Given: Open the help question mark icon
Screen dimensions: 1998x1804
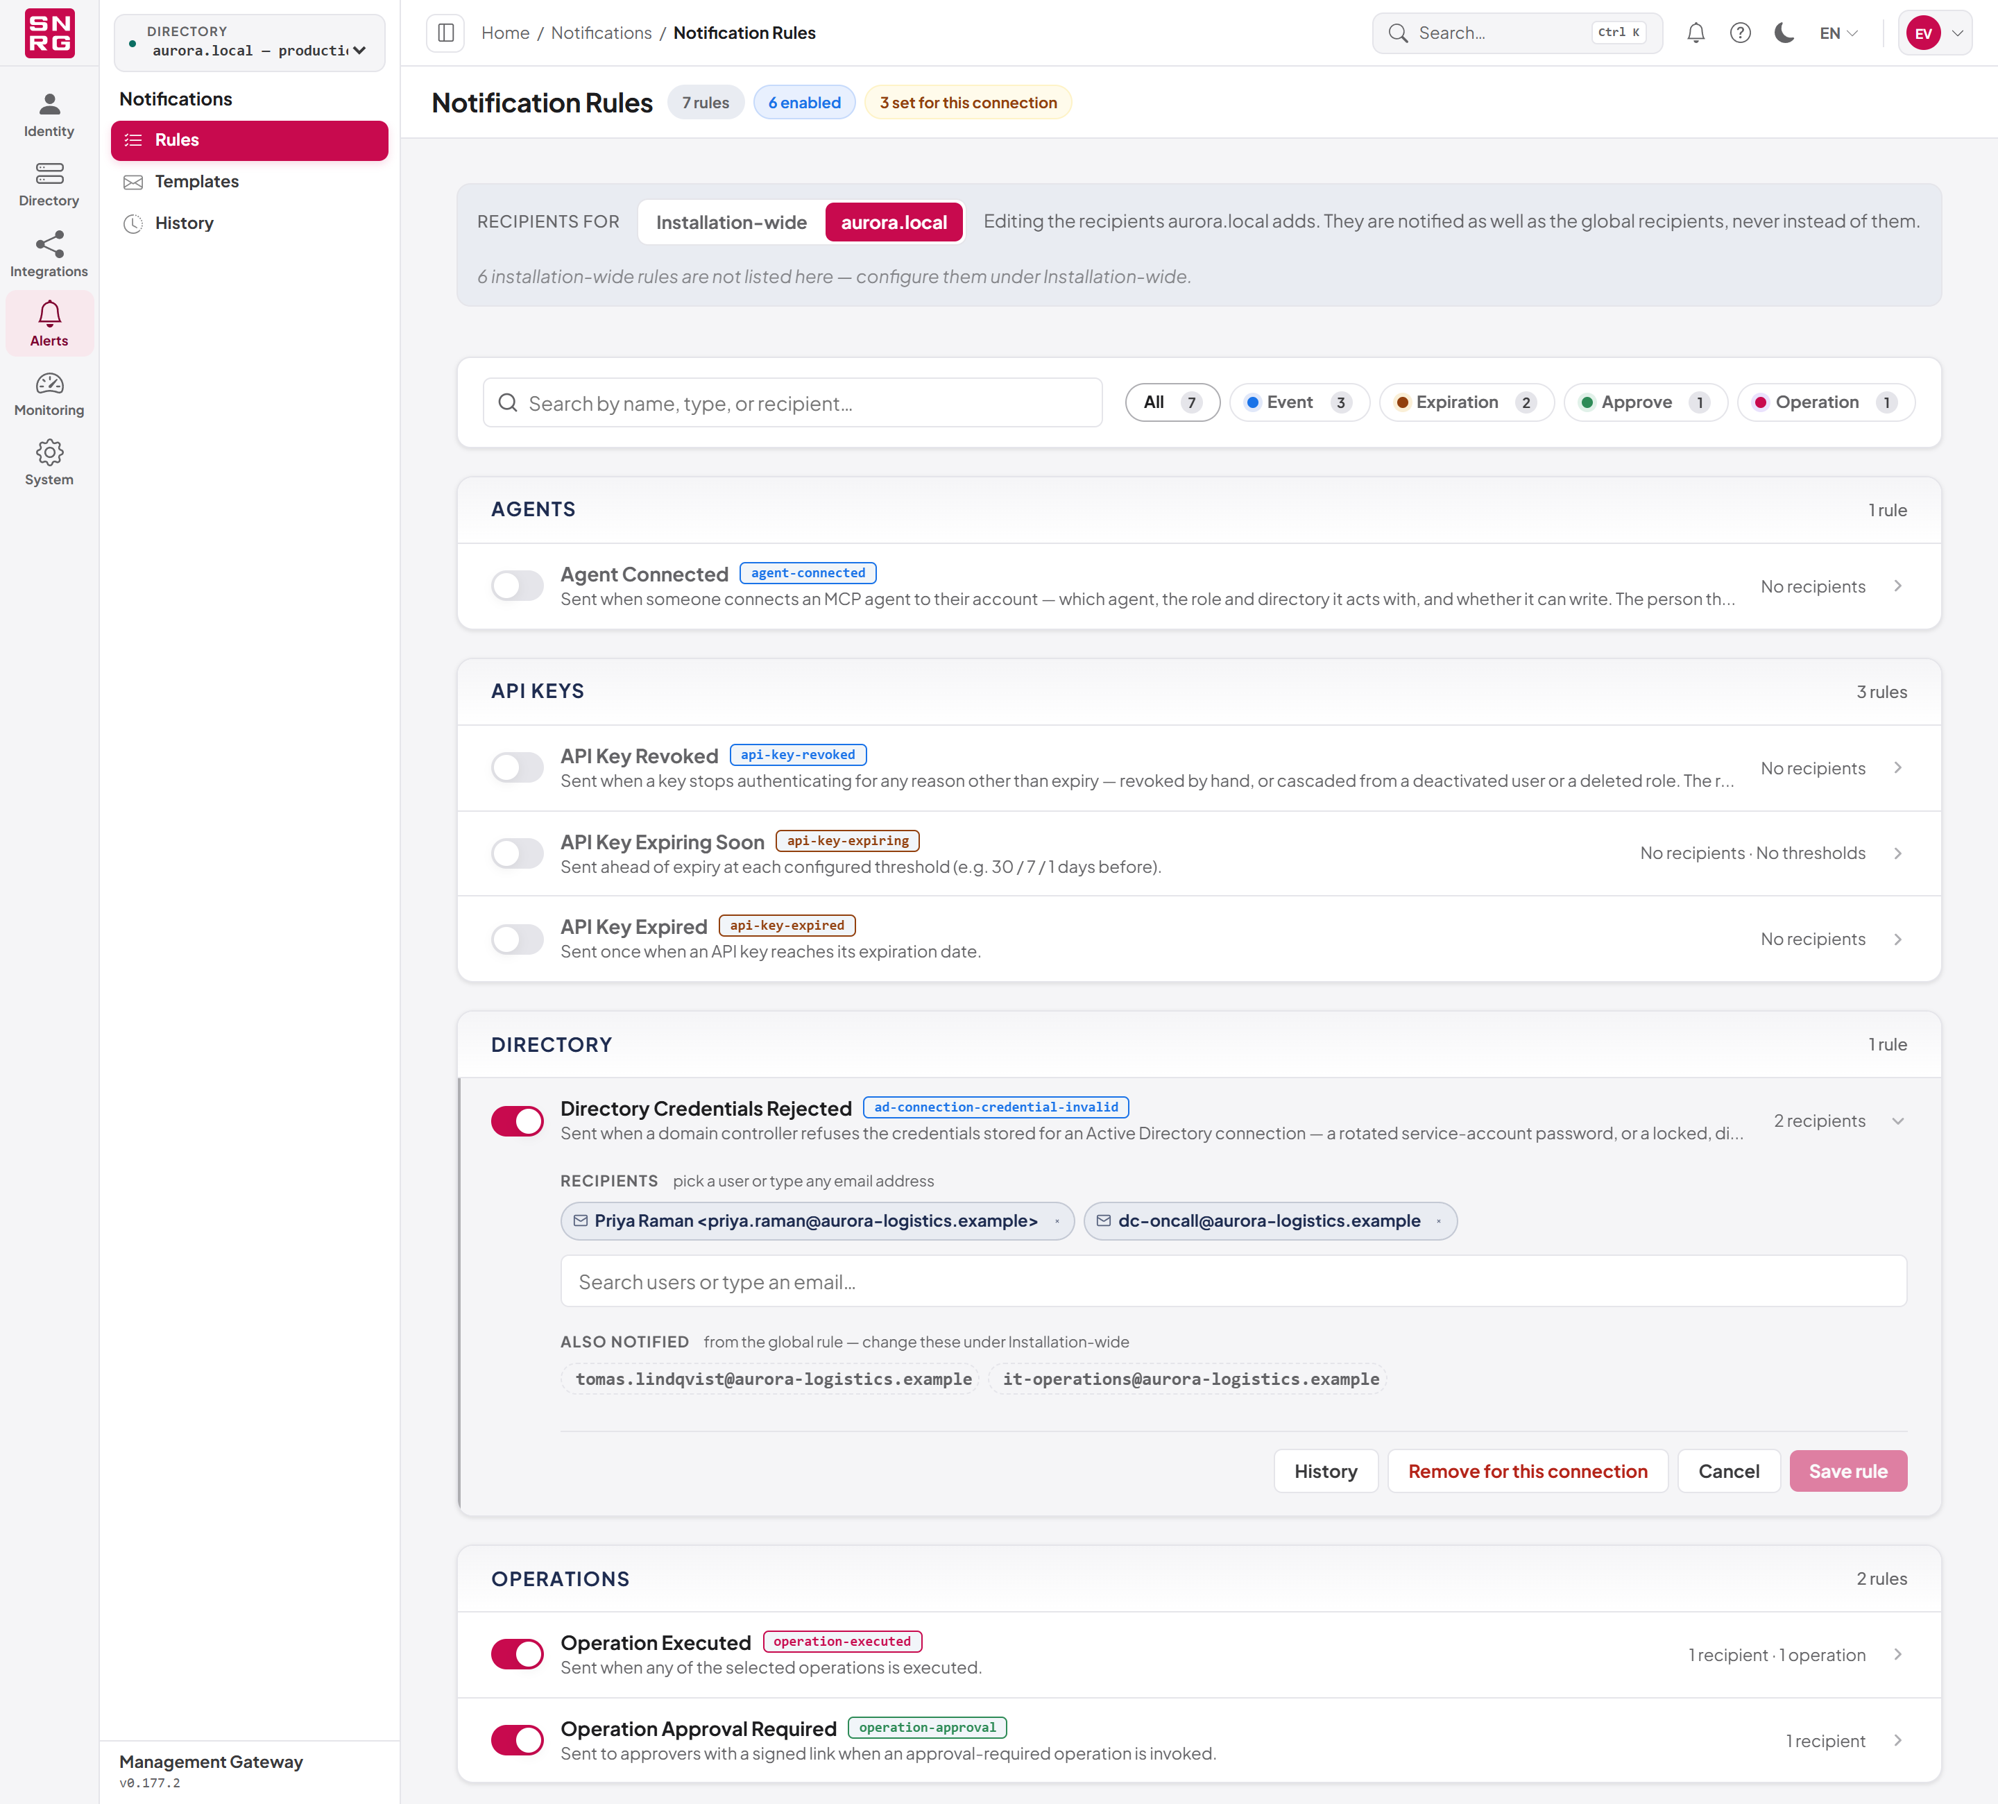Looking at the screenshot, I should (1741, 33).
